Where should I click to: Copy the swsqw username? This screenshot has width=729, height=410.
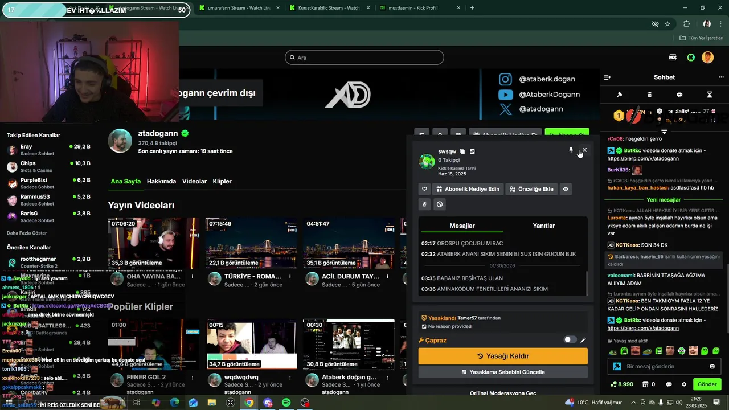(x=462, y=151)
